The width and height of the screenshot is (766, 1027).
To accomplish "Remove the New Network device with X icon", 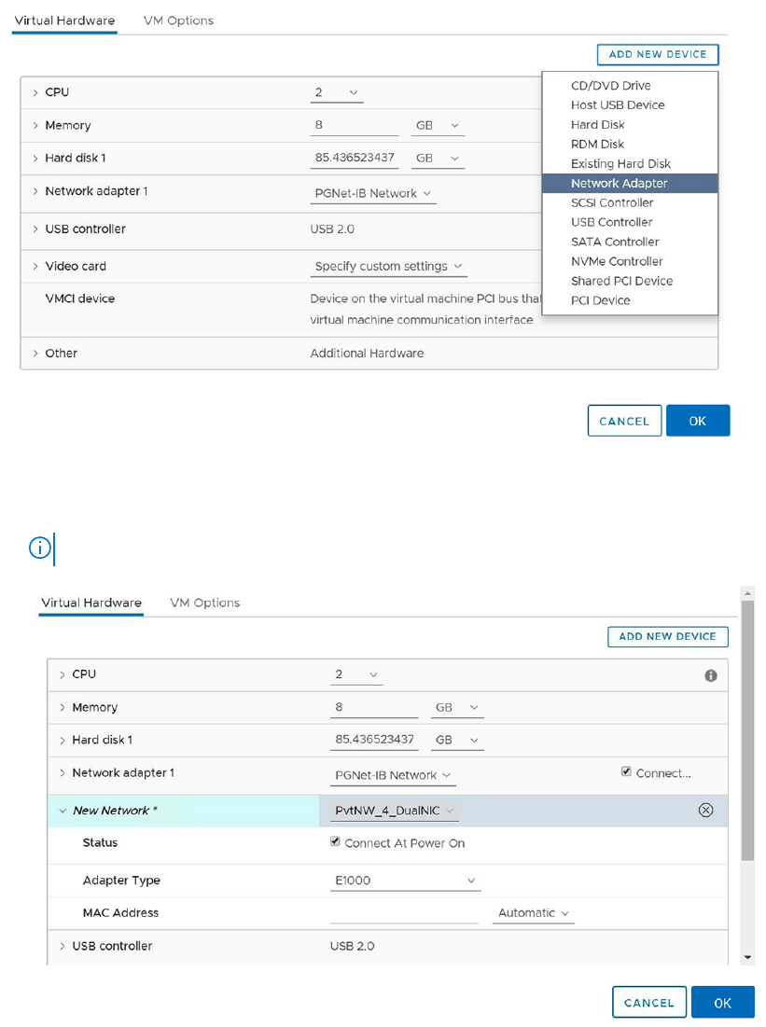I will [705, 810].
